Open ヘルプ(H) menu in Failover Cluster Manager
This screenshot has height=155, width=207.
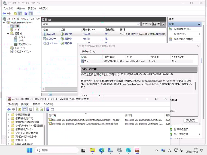(44, 8)
